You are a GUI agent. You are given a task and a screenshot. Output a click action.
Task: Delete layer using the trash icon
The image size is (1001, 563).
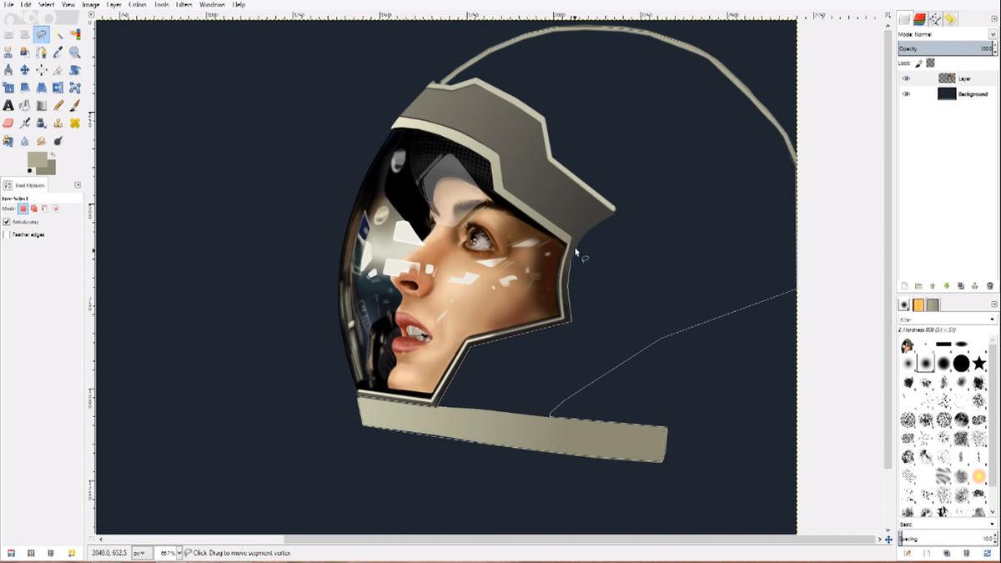pyautogui.click(x=989, y=286)
